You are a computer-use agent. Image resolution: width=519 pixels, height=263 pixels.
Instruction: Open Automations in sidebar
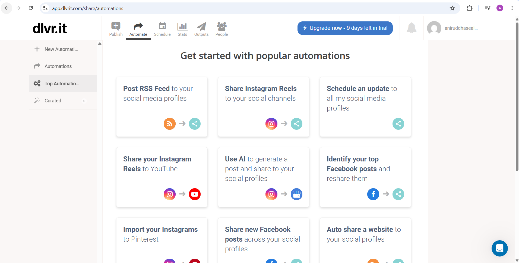63,66
